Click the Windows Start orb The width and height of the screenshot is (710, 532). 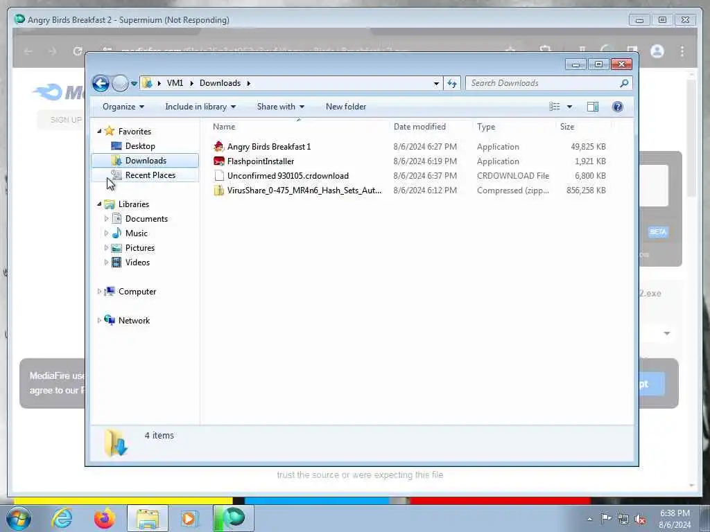tap(19, 518)
